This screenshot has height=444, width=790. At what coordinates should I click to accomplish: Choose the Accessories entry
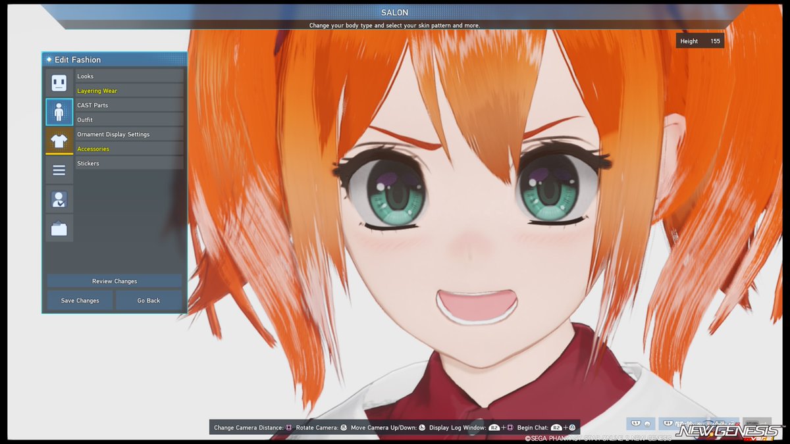[x=129, y=149]
